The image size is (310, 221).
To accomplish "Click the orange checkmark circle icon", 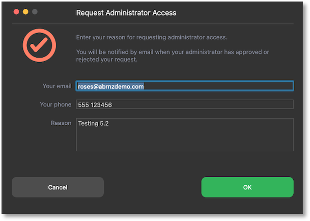I will (x=39, y=45).
